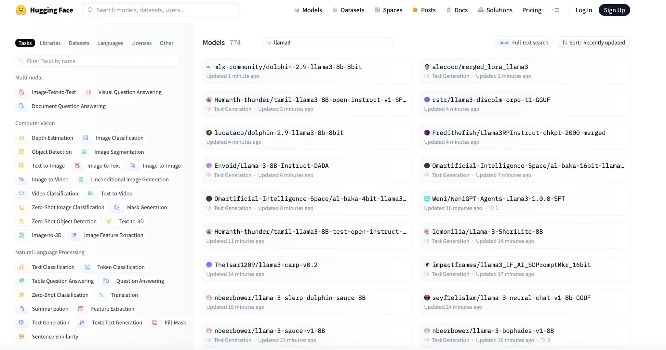This screenshot has height=350, width=666.
Task: Open nbeerbower/llama-3-bophades-v1-8B model
Action: (525, 335)
